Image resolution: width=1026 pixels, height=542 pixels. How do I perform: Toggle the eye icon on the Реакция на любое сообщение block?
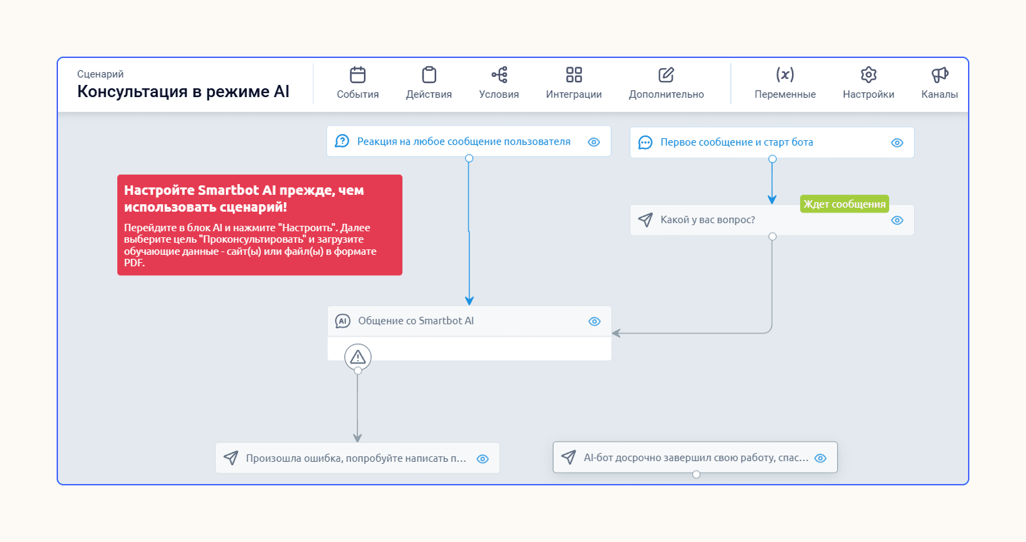pos(594,142)
